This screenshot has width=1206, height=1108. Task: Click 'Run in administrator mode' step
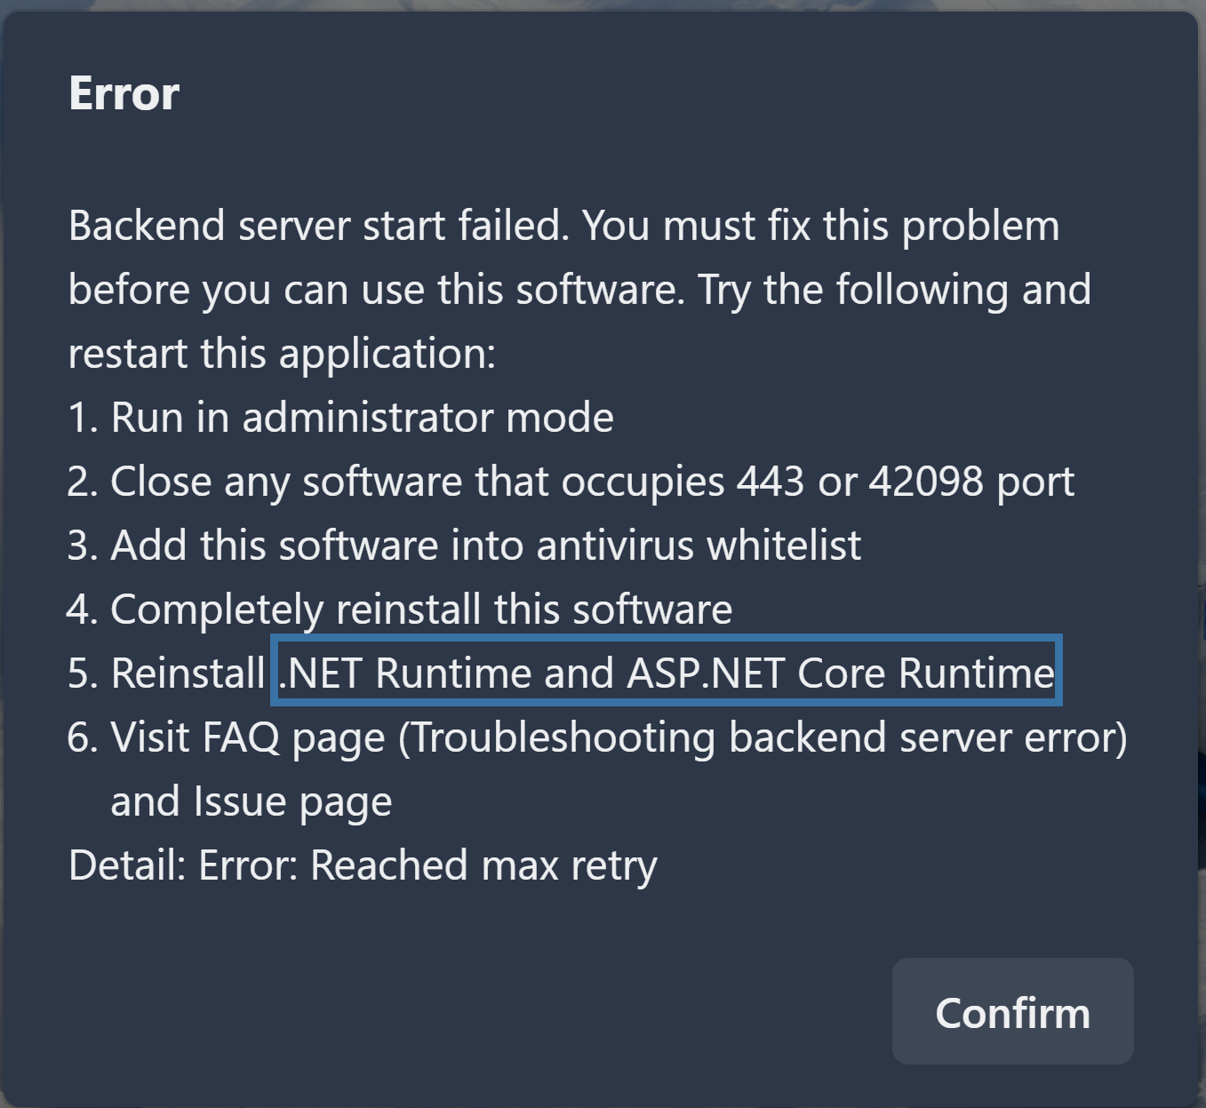pyautogui.click(x=362, y=418)
